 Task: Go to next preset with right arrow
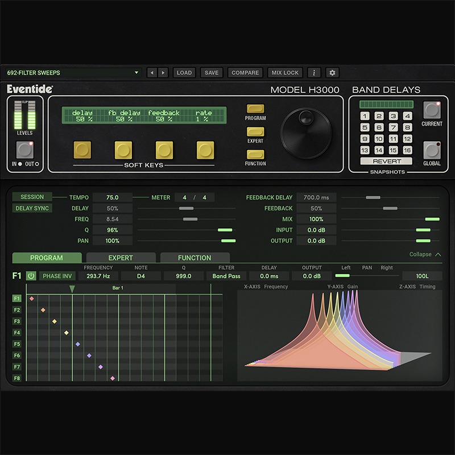click(x=163, y=73)
